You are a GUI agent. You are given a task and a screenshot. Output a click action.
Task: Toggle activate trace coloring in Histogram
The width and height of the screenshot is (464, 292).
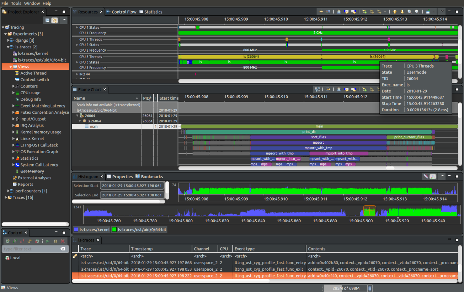pos(433,176)
